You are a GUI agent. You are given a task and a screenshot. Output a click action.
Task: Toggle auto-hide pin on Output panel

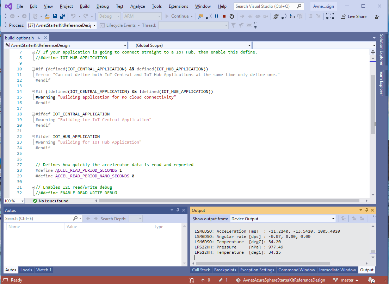pyautogui.click(x=366, y=210)
